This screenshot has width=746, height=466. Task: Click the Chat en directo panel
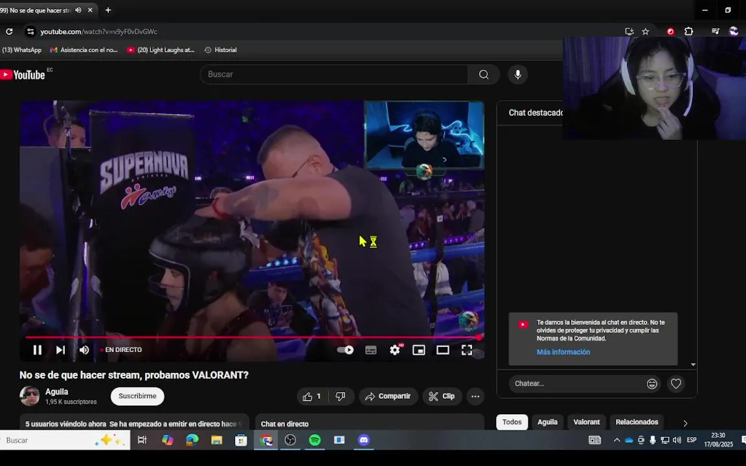pyautogui.click(x=370, y=422)
